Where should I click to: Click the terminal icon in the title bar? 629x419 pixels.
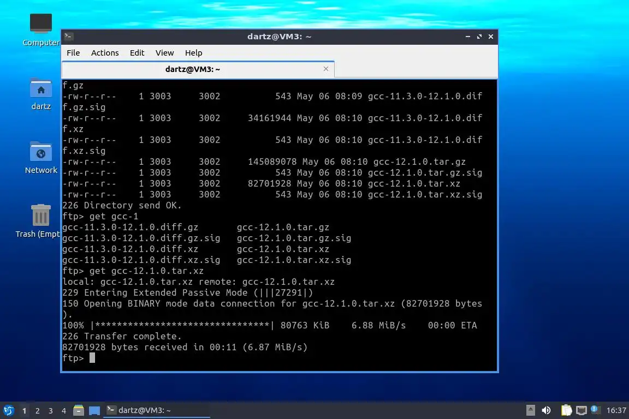tap(68, 37)
